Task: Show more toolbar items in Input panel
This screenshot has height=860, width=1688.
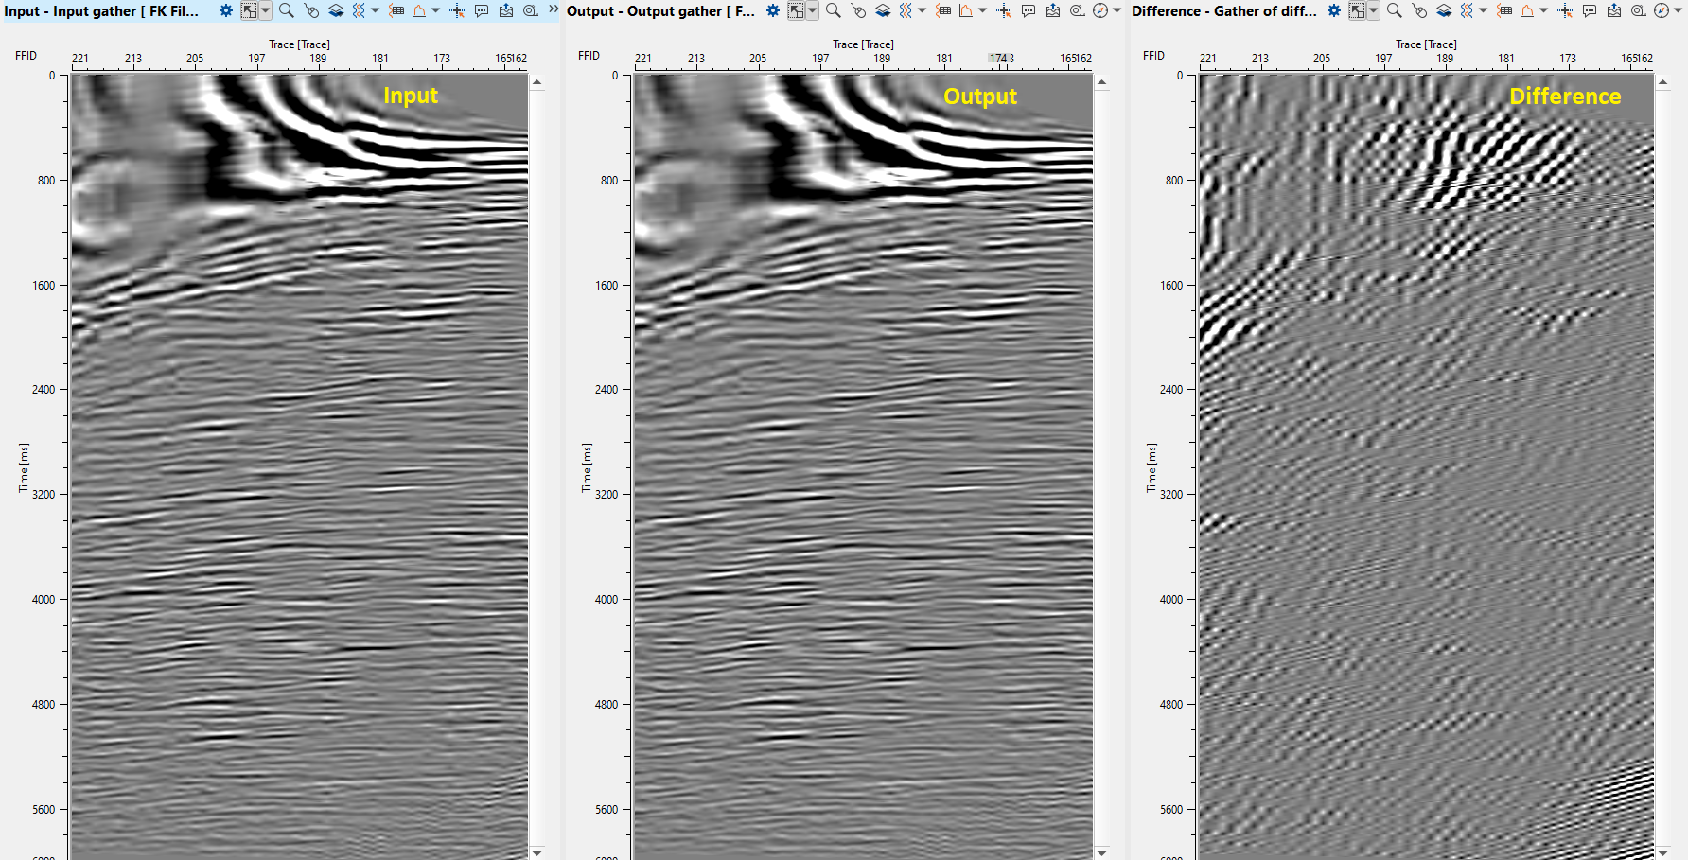Action: pos(554,9)
